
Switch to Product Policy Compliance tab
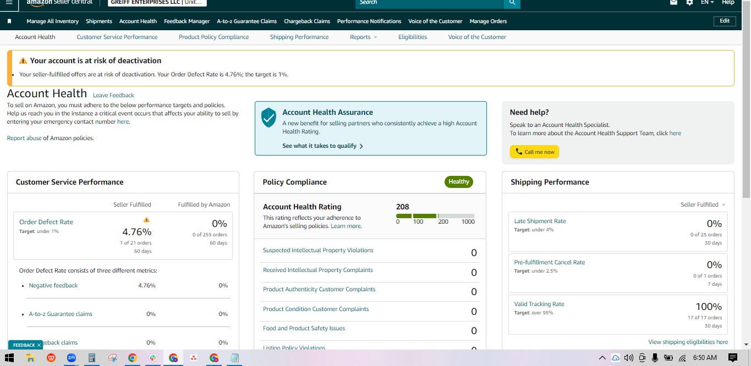pos(213,37)
